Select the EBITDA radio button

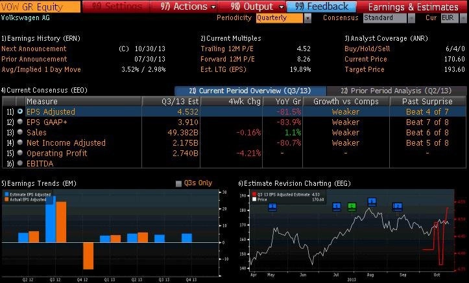click(20, 163)
